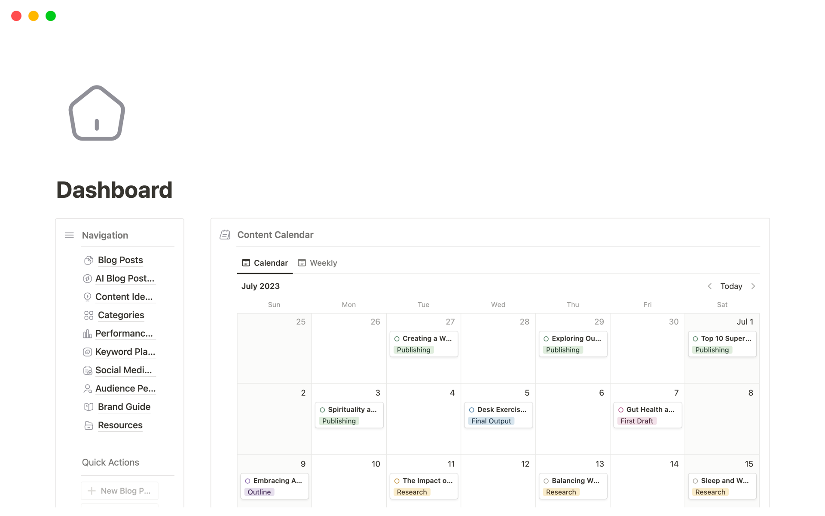Jump to Today in the calendar

(731, 286)
